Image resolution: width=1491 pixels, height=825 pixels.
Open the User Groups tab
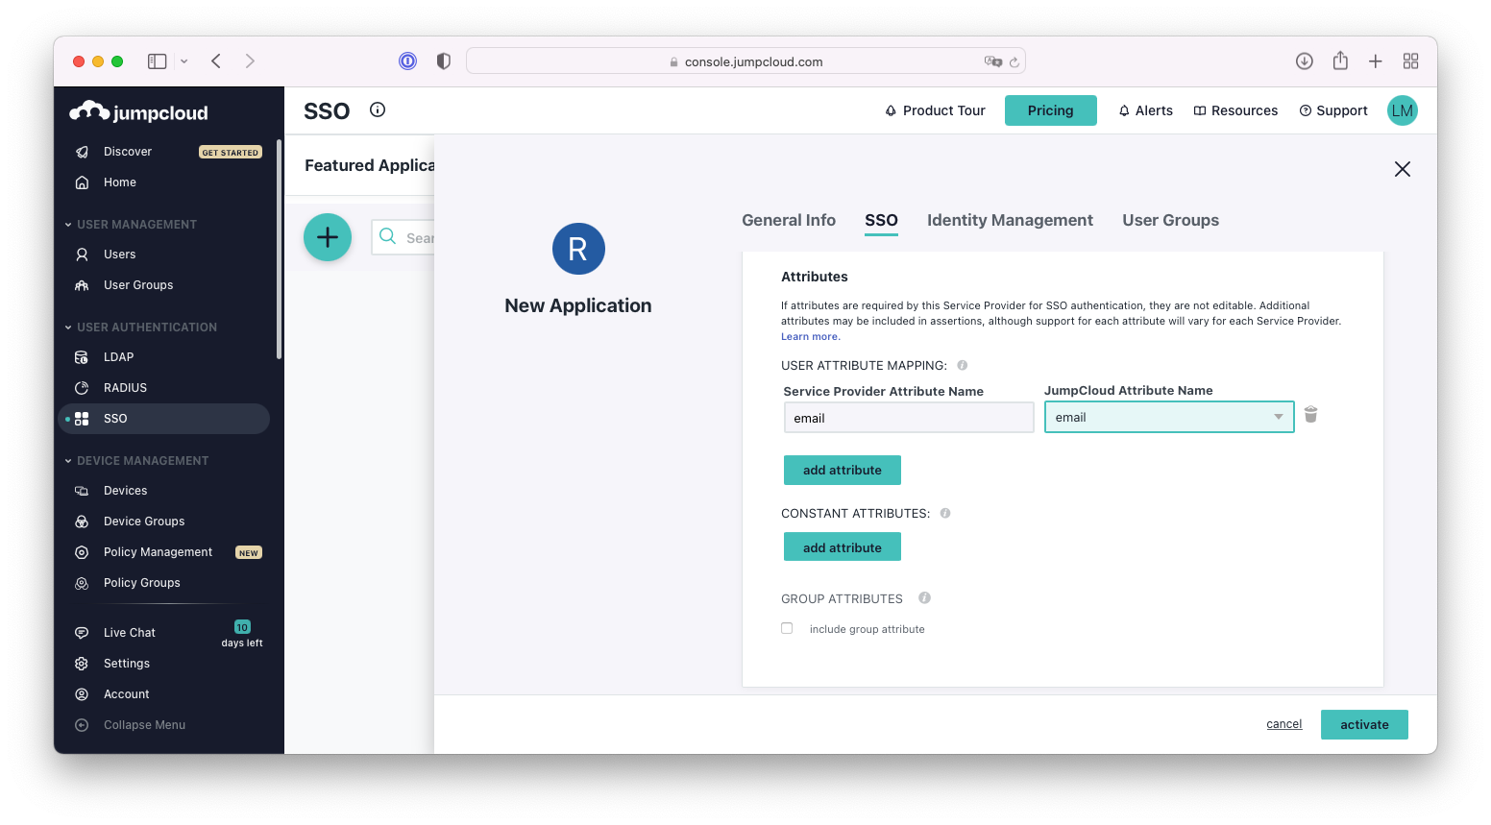point(1170,220)
